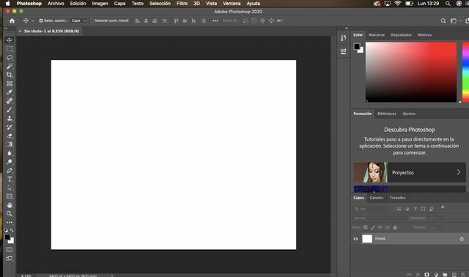Select the Zoom tool

[x=10, y=214]
